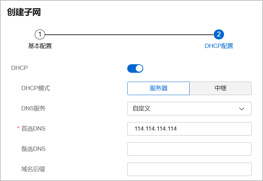Click the DNS服务 label
This screenshot has height=181, width=263.
[x=33, y=108]
